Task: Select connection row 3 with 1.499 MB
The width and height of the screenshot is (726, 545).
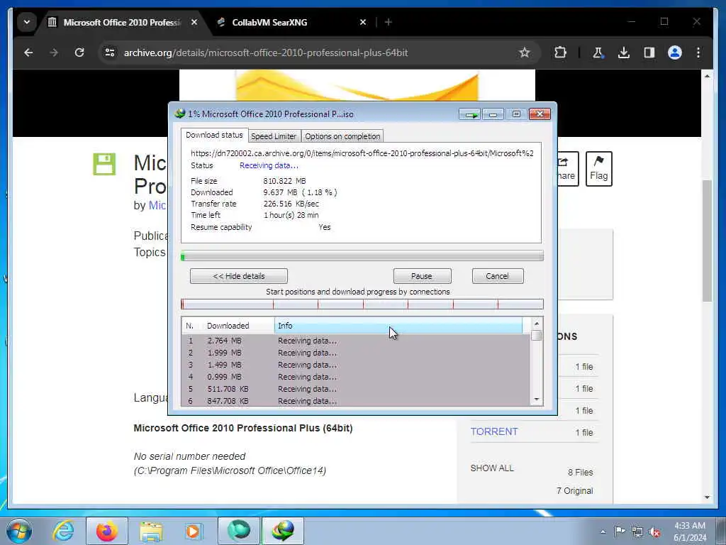Action: click(x=356, y=365)
